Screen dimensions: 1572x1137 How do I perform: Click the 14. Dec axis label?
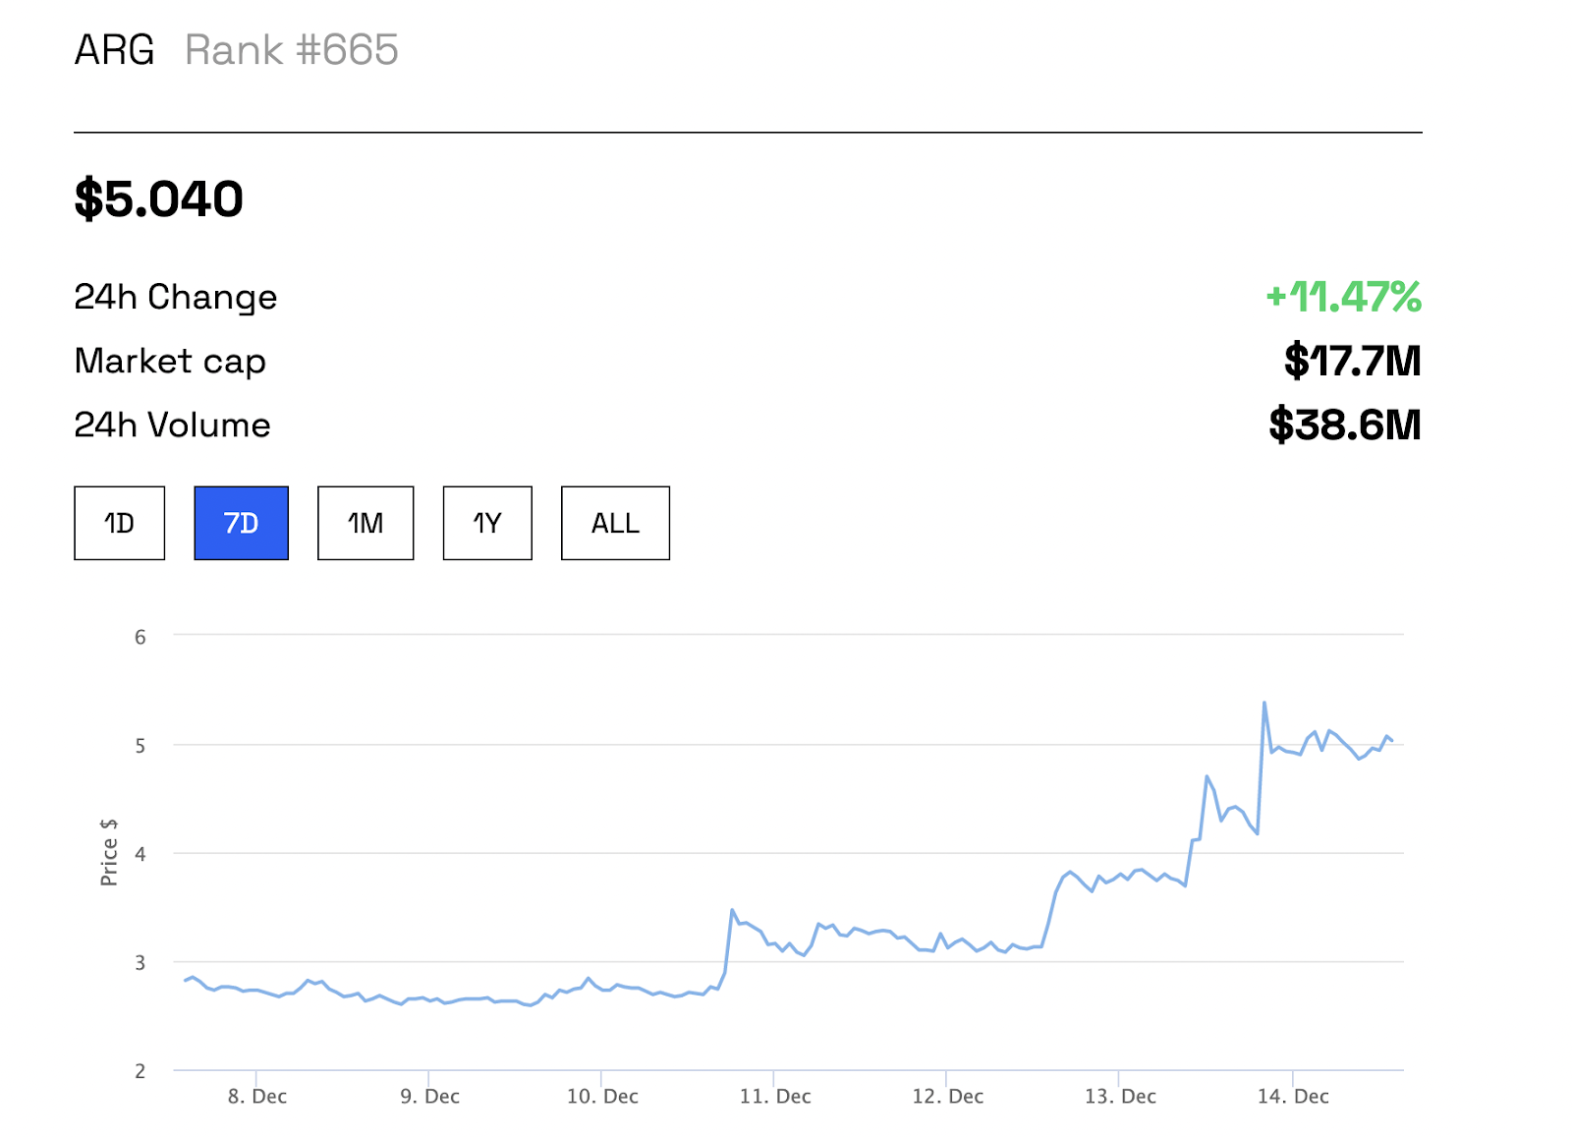[1293, 1096]
